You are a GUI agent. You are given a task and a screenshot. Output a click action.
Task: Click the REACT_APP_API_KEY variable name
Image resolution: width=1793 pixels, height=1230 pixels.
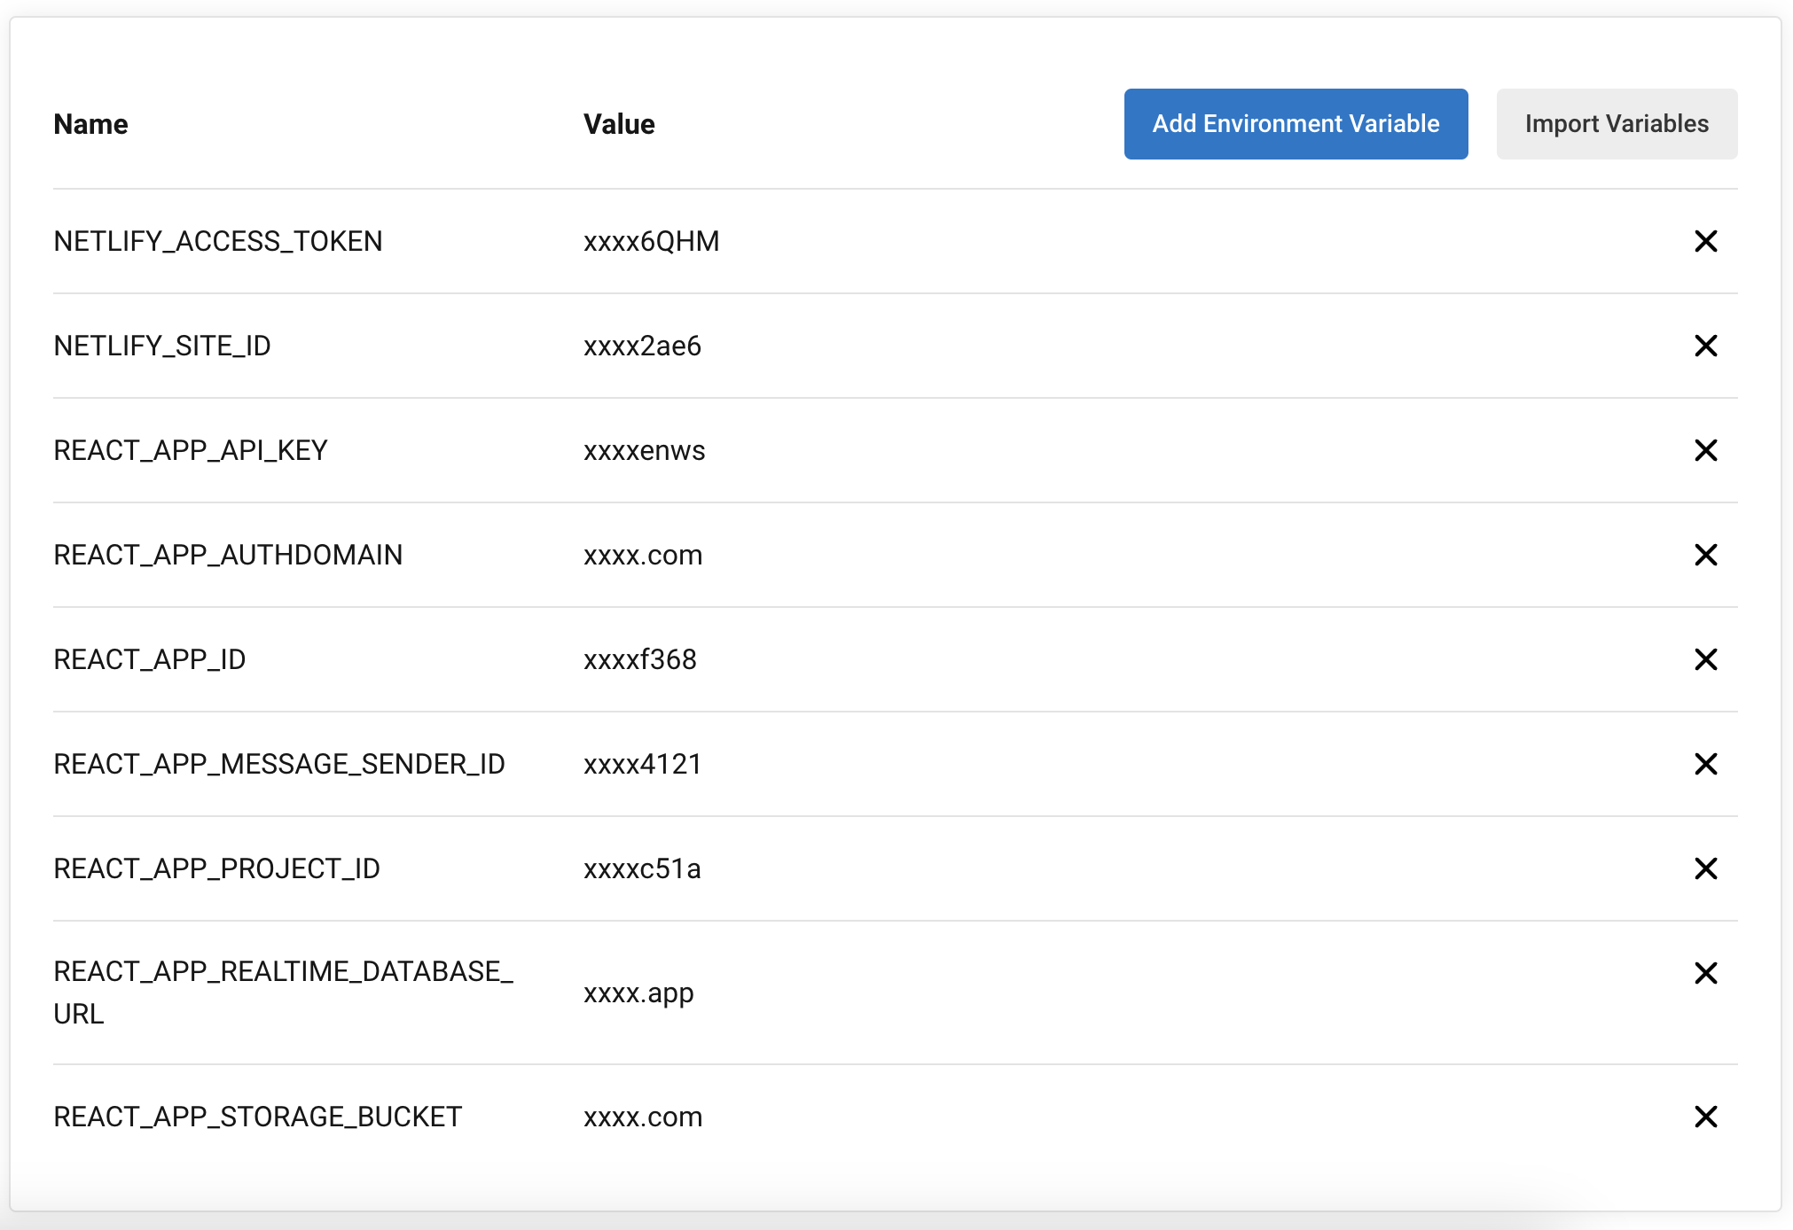click(191, 450)
